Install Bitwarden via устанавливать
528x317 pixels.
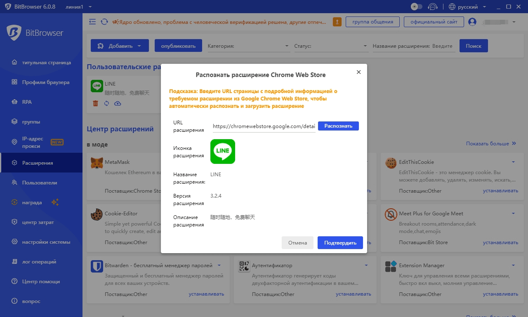(x=206, y=294)
